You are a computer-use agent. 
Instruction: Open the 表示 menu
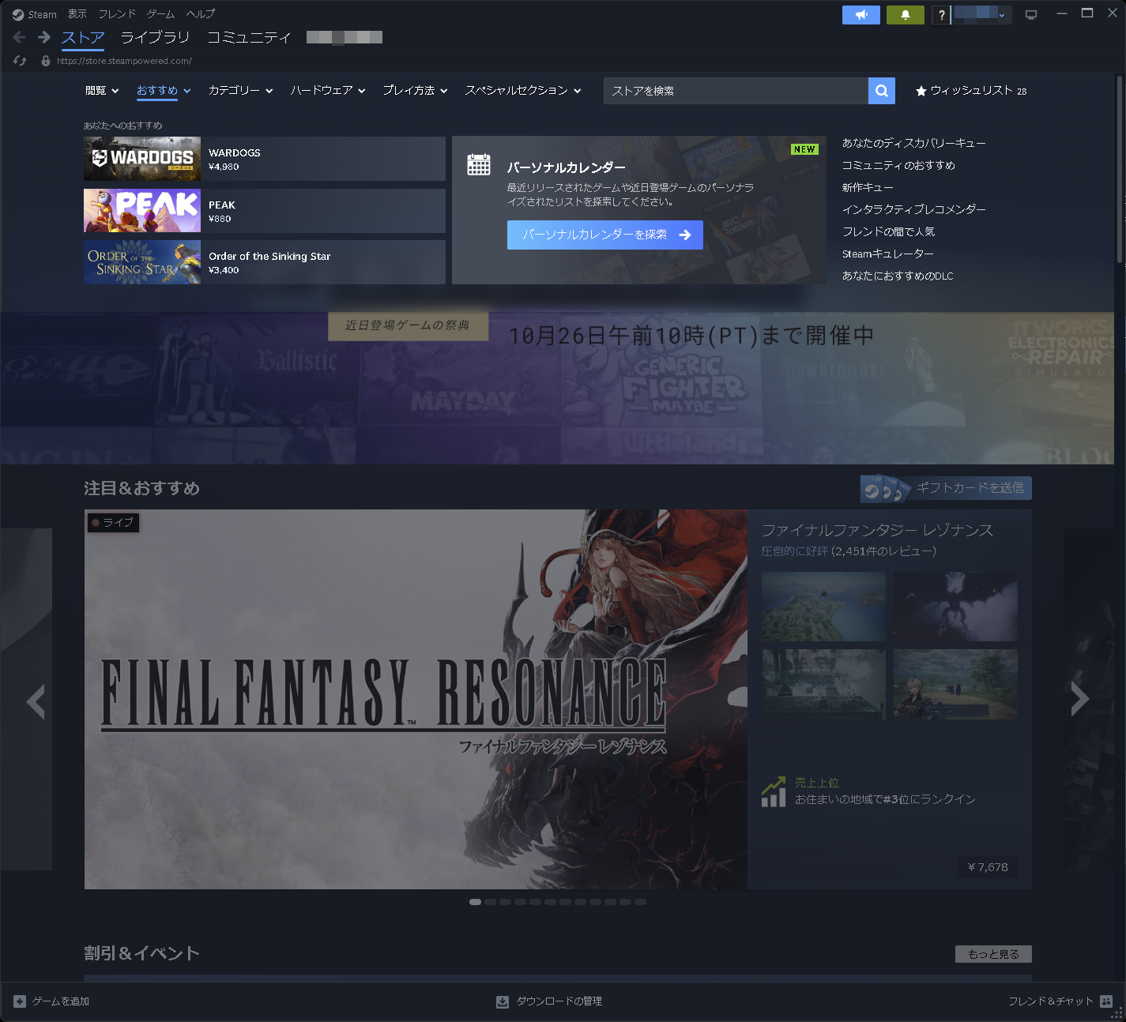click(77, 14)
